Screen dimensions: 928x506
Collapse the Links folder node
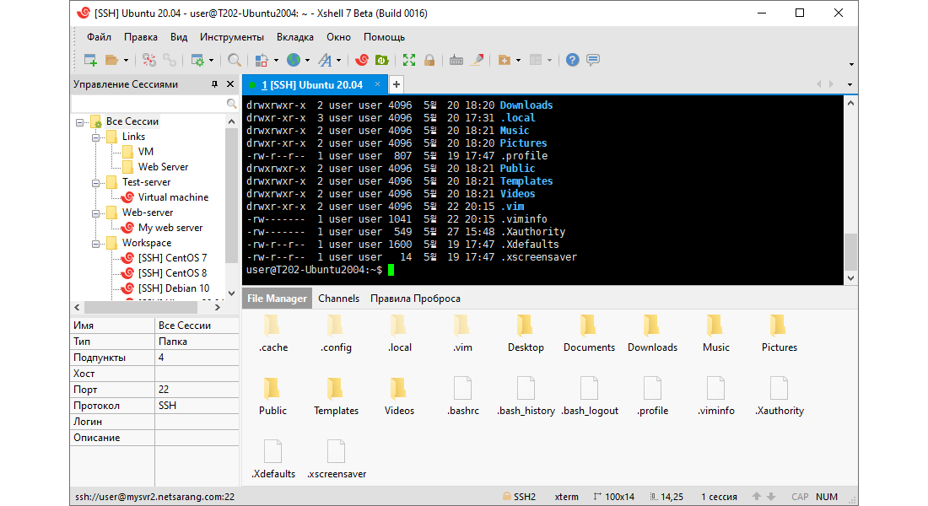click(x=95, y=137)
